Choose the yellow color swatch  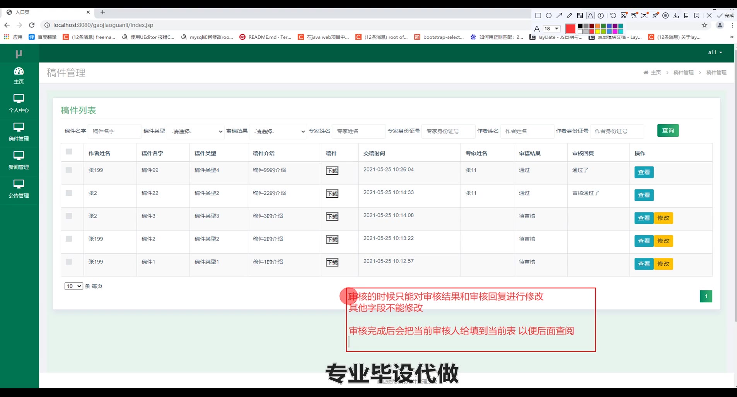coord(597,31)
